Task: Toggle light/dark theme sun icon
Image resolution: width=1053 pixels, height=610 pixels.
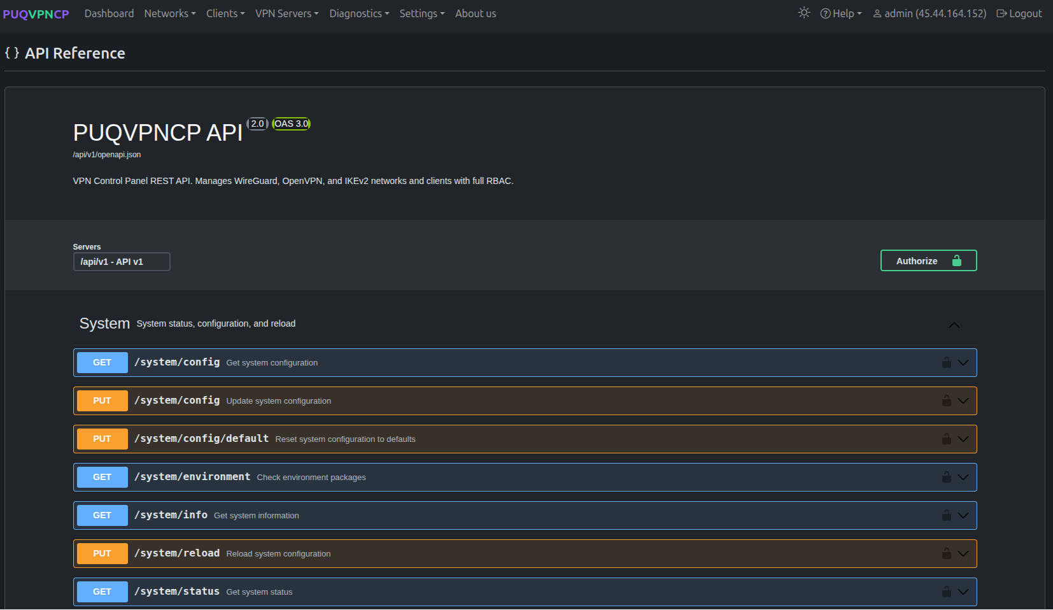Action: [x=804, y=13]
